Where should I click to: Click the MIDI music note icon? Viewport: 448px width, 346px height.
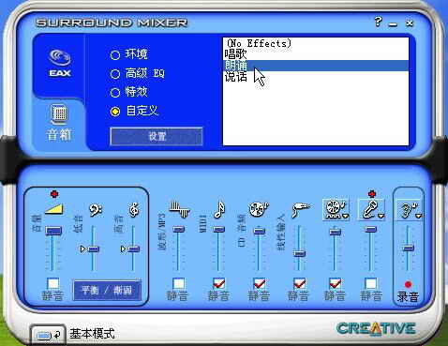219,209
